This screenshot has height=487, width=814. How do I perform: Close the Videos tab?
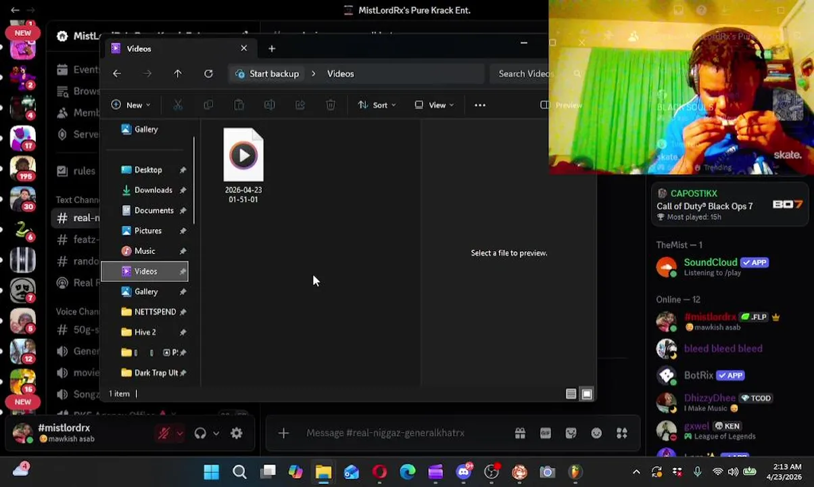pyautogui.click(x=244, y=48)
